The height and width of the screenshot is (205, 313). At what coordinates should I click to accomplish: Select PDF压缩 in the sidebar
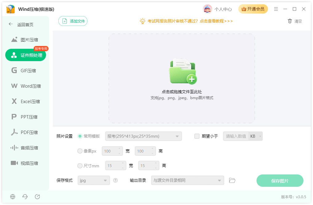[26, 132]
